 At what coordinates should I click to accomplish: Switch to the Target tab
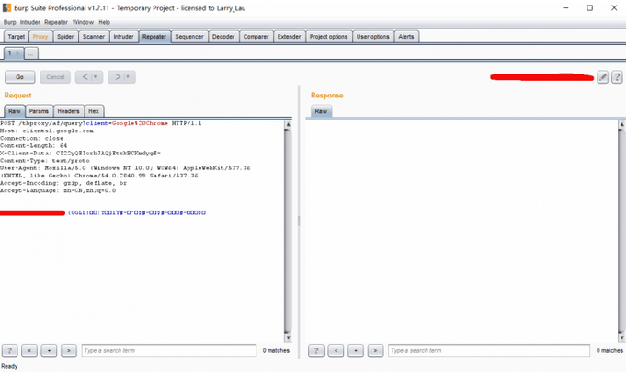pos(17,37)
